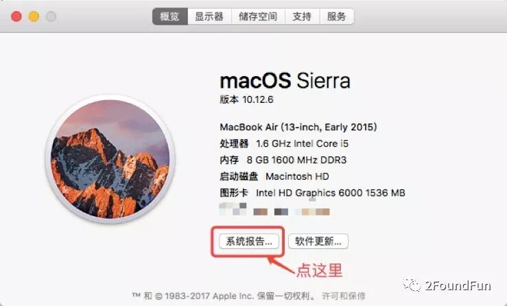Switch to the 显示器 tab

click(x=209, y=16)
